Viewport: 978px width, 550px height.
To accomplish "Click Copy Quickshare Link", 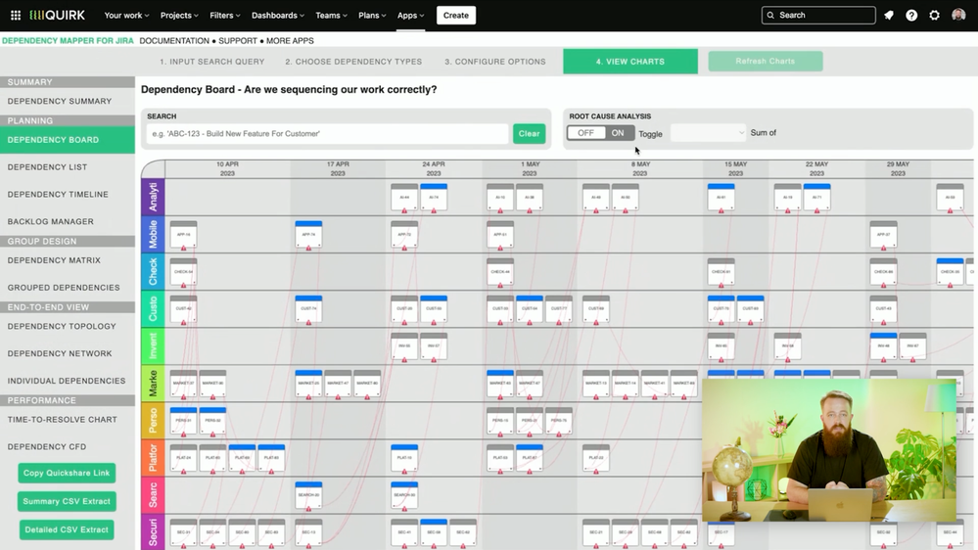I will click(67, 474).
